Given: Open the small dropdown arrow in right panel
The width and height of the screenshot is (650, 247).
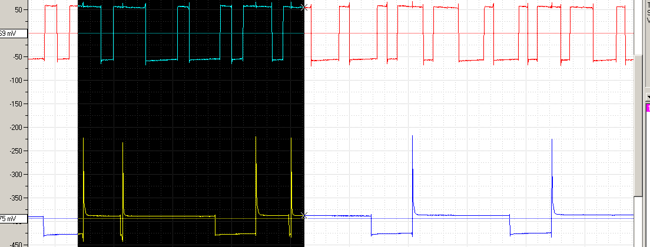Looking at the screenshot, I should [648, 97].
